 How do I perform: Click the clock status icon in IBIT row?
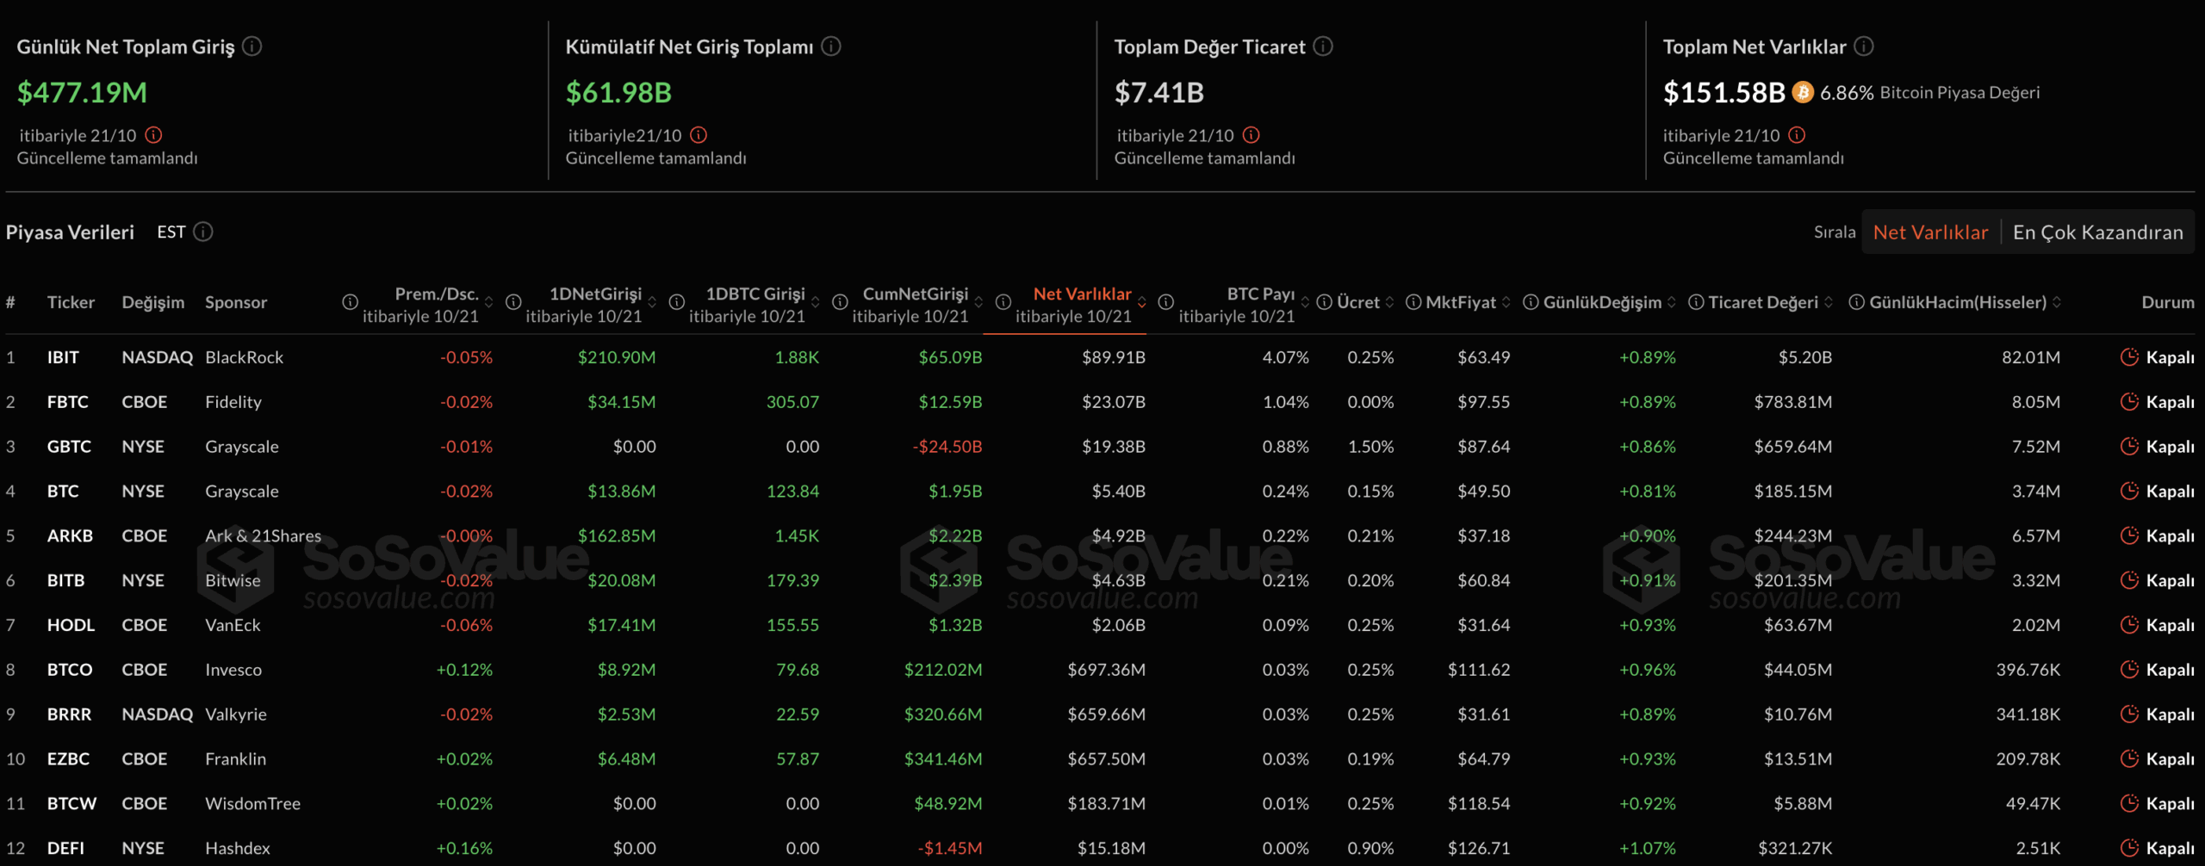[x=2128, y=357]
